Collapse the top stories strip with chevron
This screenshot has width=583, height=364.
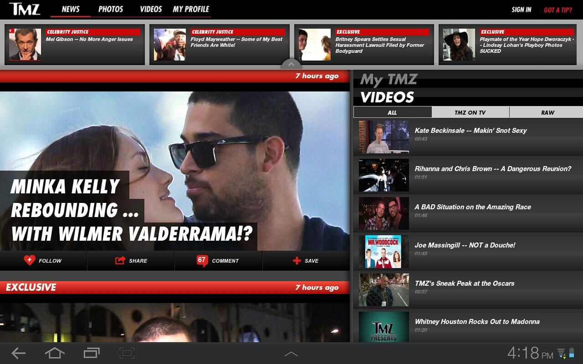(x=291, y=65)
